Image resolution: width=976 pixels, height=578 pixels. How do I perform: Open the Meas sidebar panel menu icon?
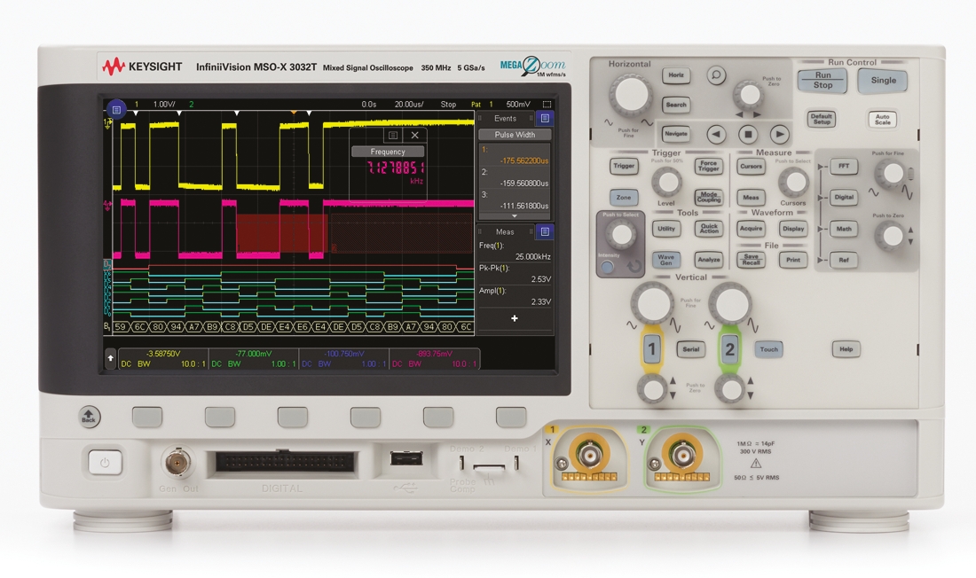pos(545,231)
